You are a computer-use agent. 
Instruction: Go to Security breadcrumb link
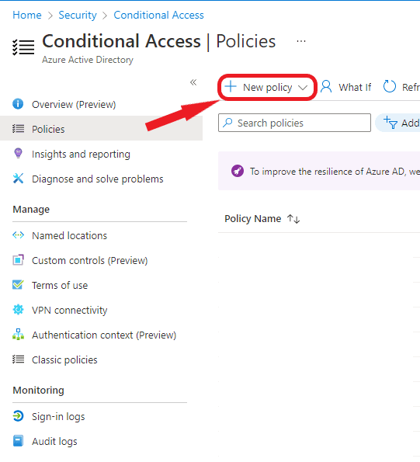tap(78, 15)
